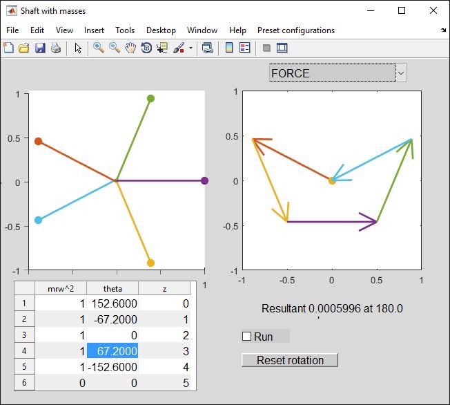Click the Print Figure icon
450x405 pixels.
tap(55, 48)
